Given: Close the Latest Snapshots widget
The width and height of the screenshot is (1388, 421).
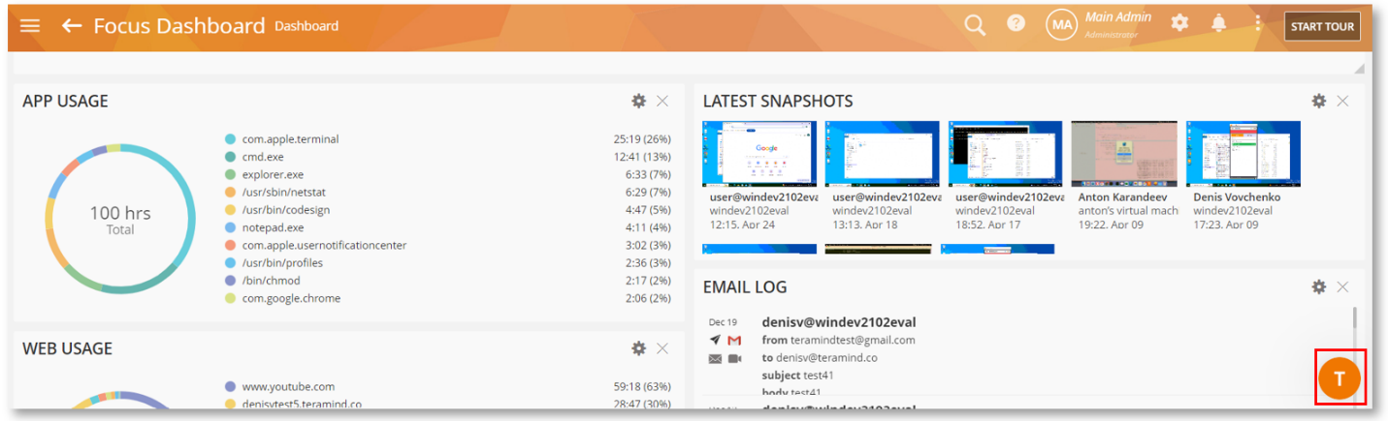Looking at the screenshot, I should coord(1342,101).
